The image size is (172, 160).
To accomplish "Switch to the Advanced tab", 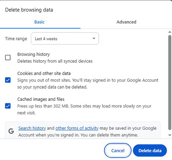I will point(126,22).
